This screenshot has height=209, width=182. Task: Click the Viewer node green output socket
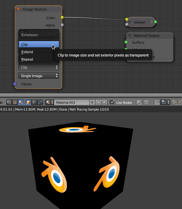(x=155, y=22)
